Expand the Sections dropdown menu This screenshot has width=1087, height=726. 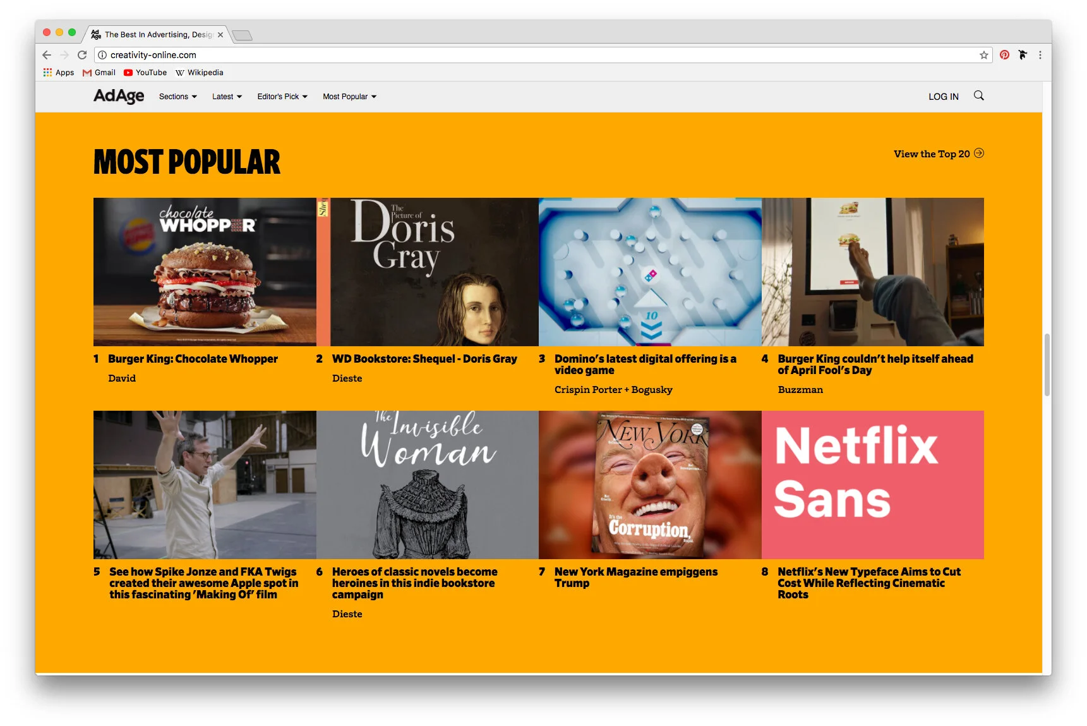(178, 97)
